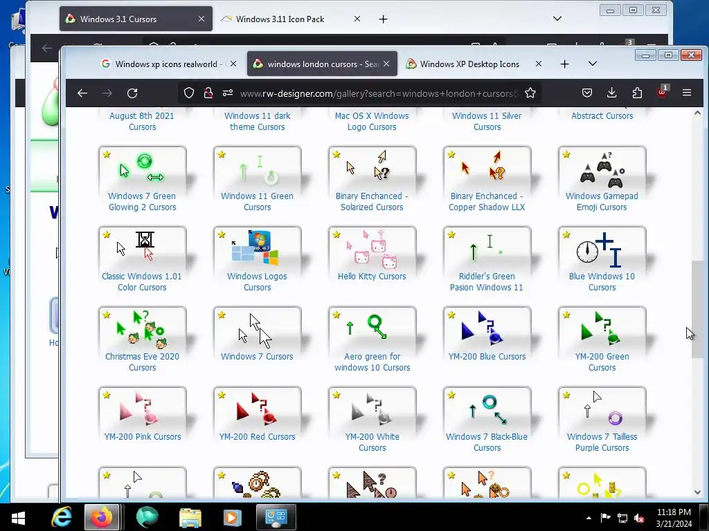Bookmark this page with the star icon
The image size is (709, 531).
coord(530,93)
